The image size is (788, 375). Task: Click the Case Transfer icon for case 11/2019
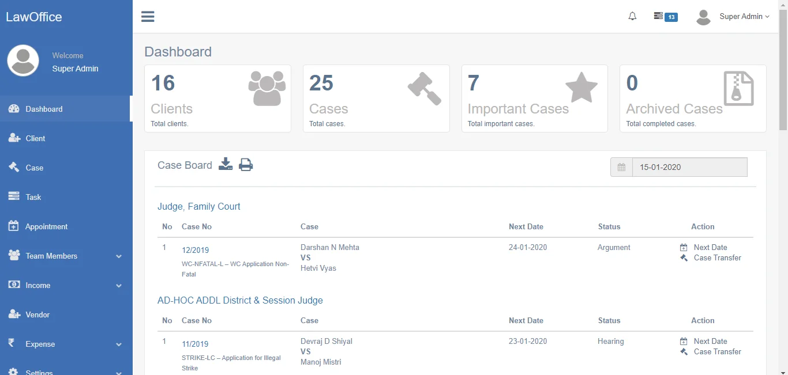683,351
